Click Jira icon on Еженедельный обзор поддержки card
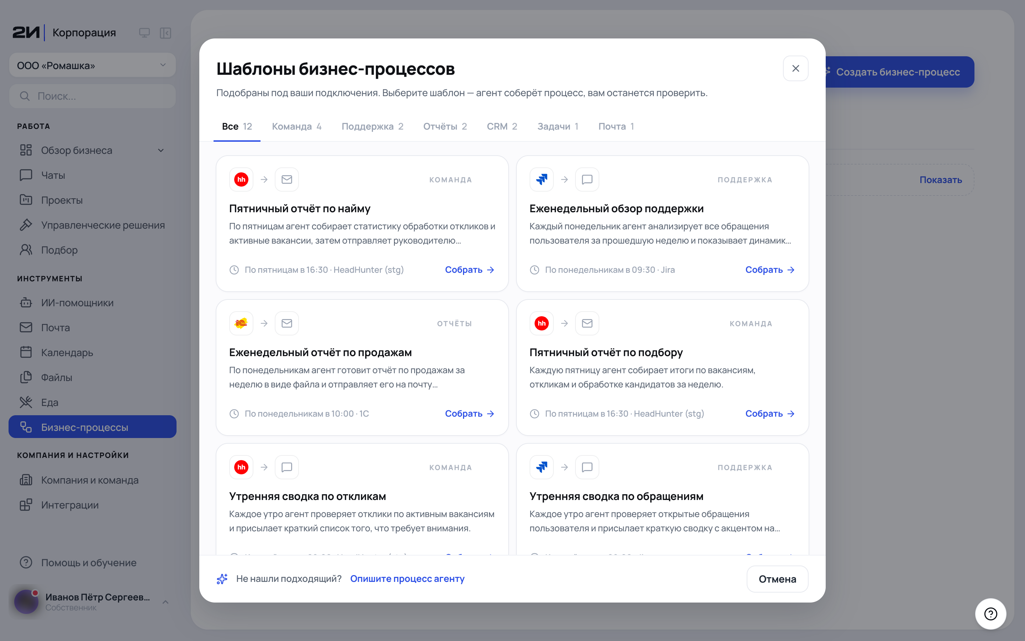This screenshot has height=641, width=1025. tap(542, 179)
